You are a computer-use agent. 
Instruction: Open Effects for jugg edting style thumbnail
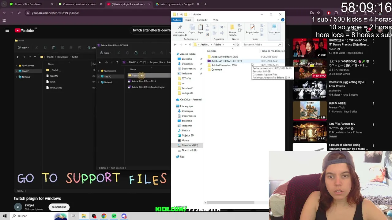310,90
